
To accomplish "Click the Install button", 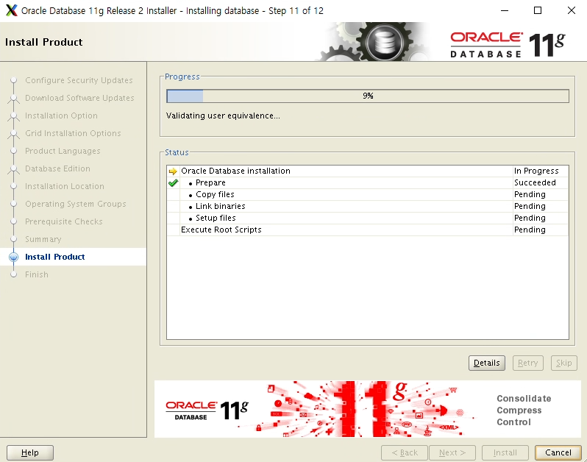I will (x=505, y=452).
